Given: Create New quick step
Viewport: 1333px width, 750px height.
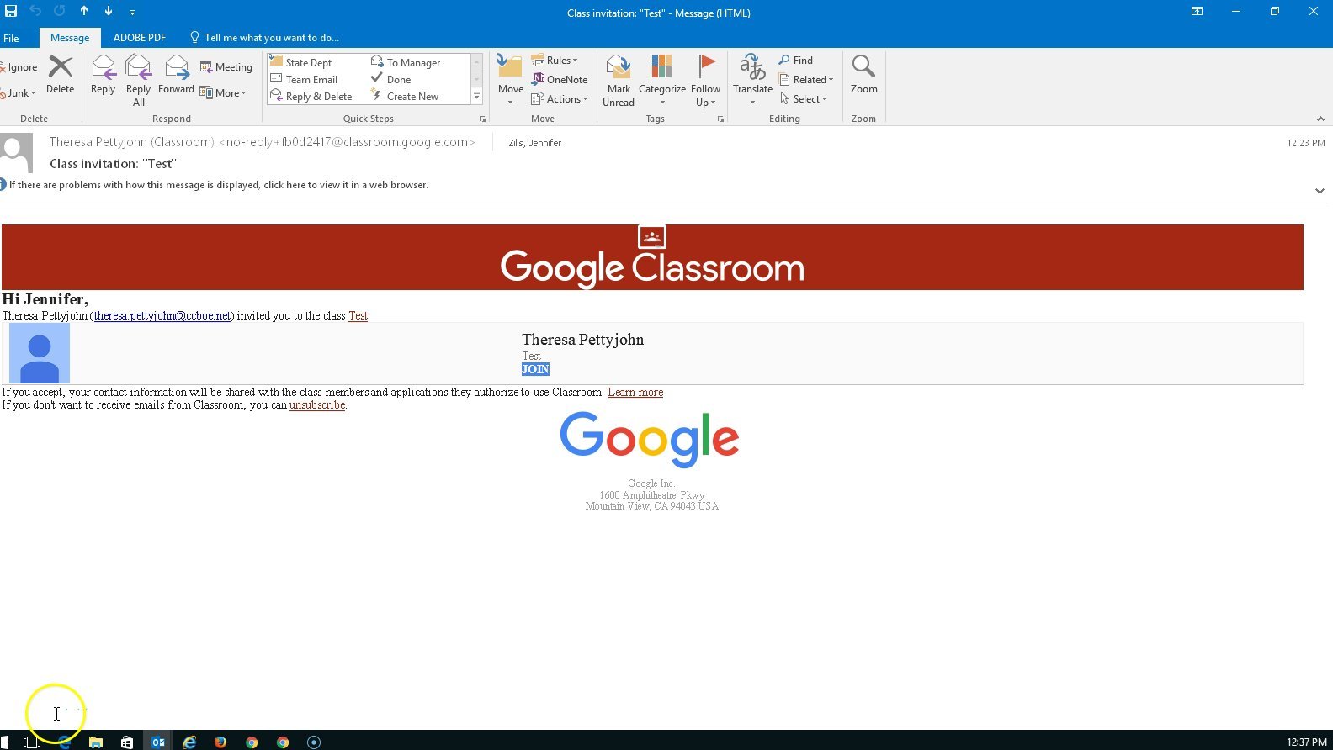Looking at the screenshot, I should pos(405,96).
